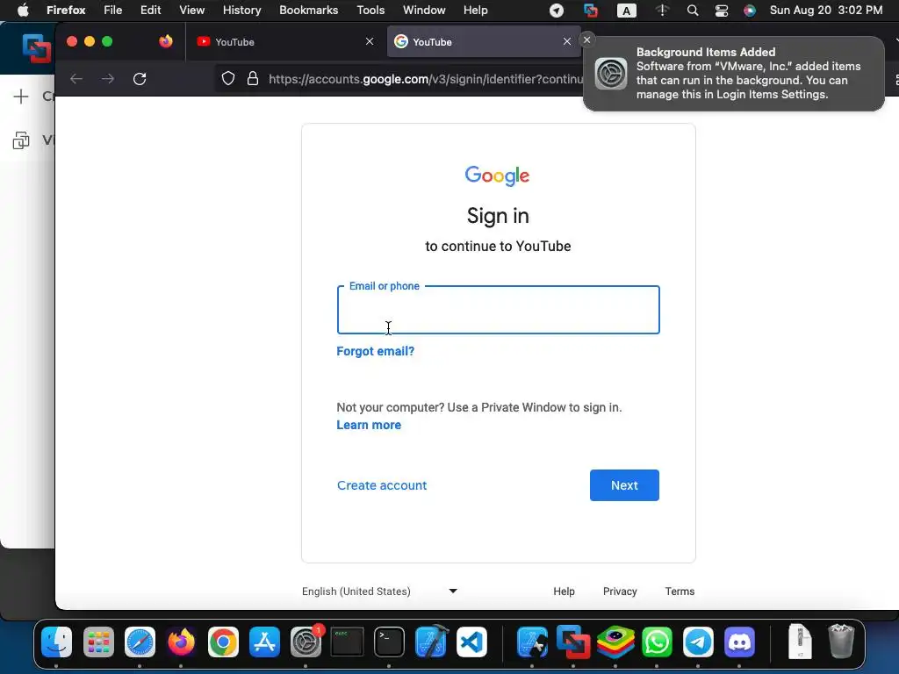Screen dimensions: 899x674
Task: Click the Next button
Action: pyautogui.click(x=624, y=485)
